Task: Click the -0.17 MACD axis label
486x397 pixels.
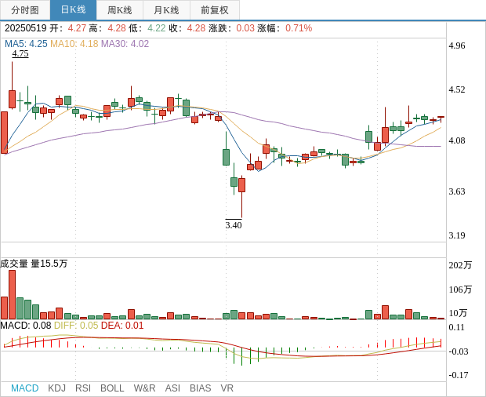Action: click(x=459, y=375)
